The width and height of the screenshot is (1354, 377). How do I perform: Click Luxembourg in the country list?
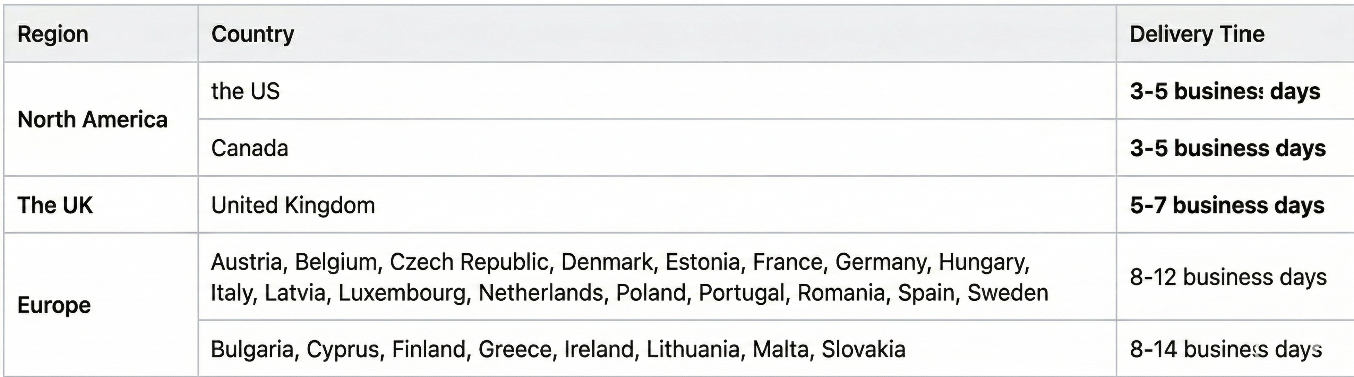[x=402, y=293]
